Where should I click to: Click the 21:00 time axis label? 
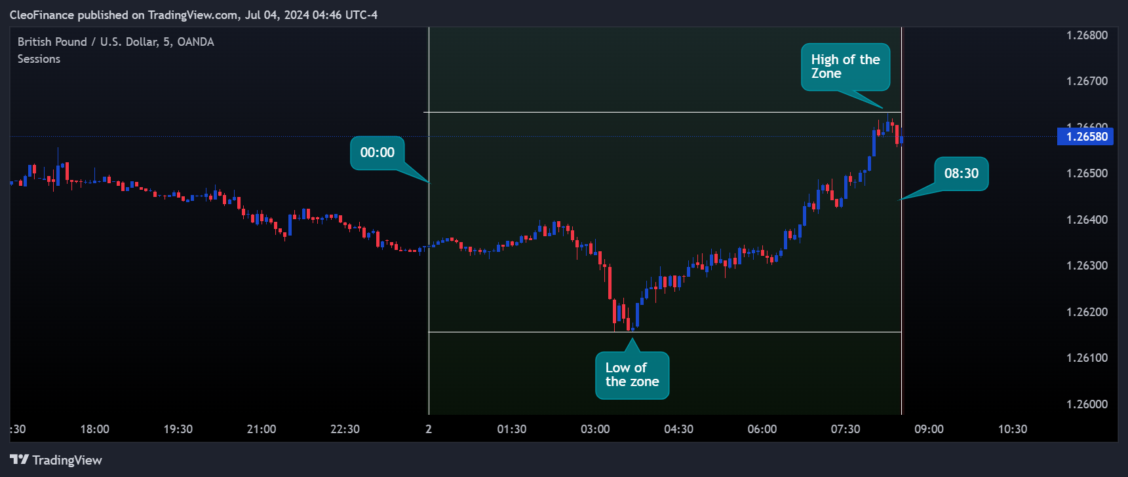coord(262,429)
